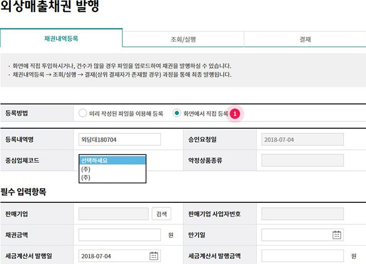366x264 pixels.
Task: Open the 만기일 calendar picker icon
Action: tap(337, 235)
